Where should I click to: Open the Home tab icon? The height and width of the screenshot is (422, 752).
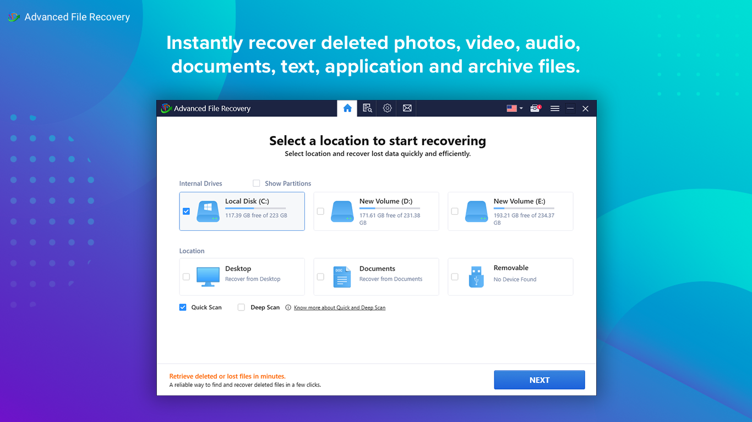tap(347, 108)
